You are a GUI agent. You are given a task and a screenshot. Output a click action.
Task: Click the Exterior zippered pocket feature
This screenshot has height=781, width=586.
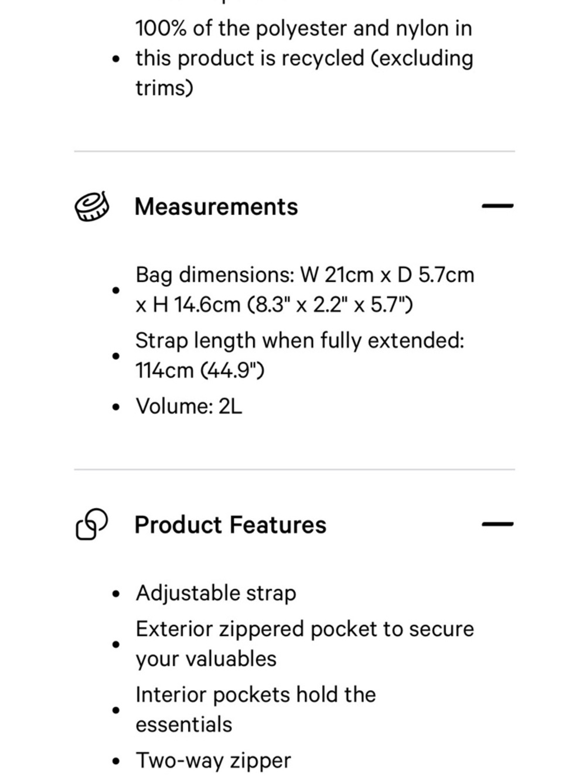pos(305,644)
